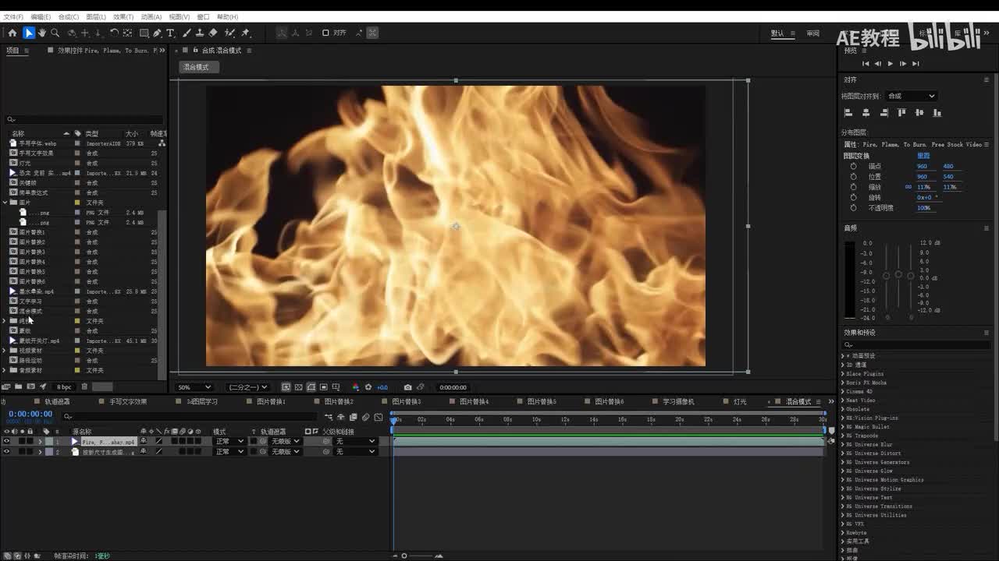Open the resolution (二分之一) dropdown

tap(247, 387)
